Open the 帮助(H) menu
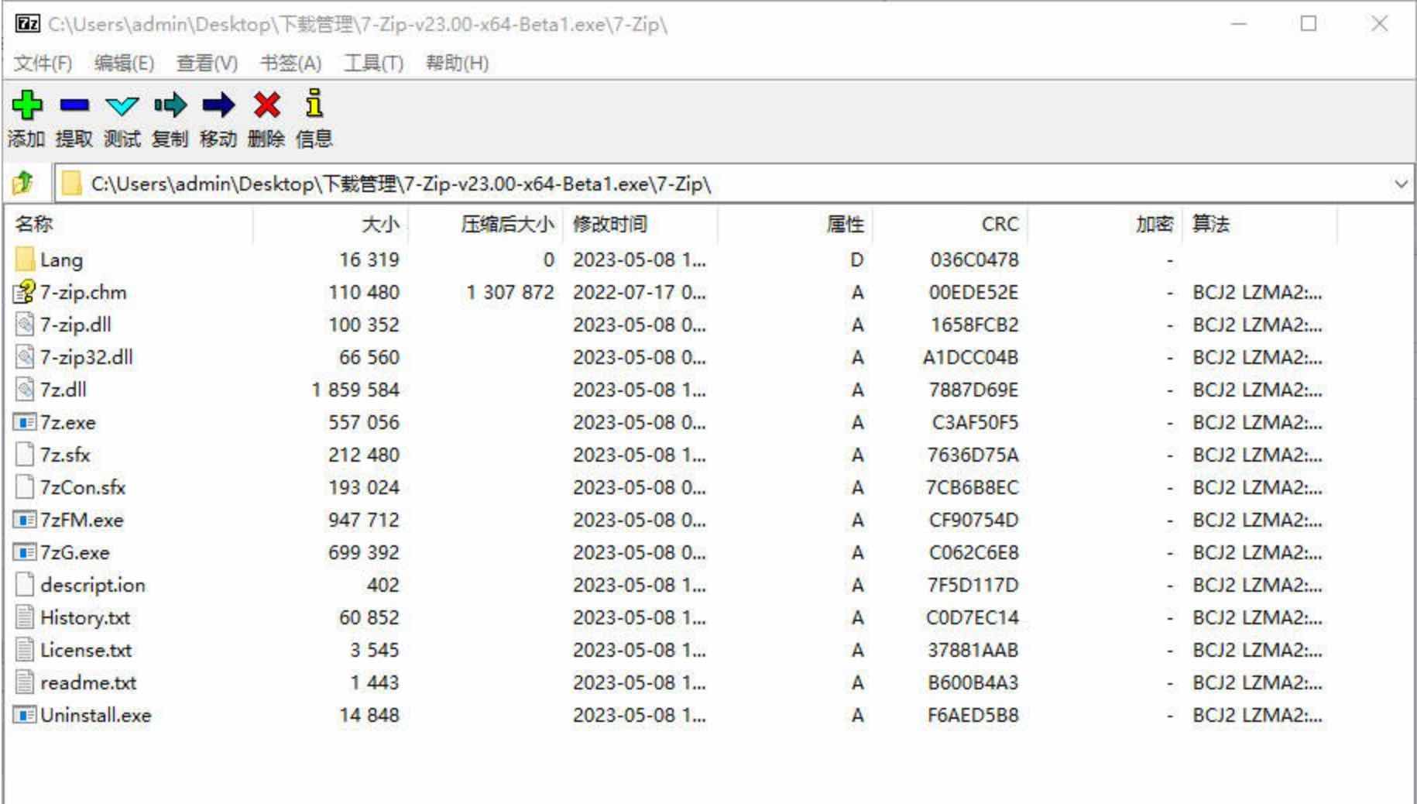 click(457, 63)
